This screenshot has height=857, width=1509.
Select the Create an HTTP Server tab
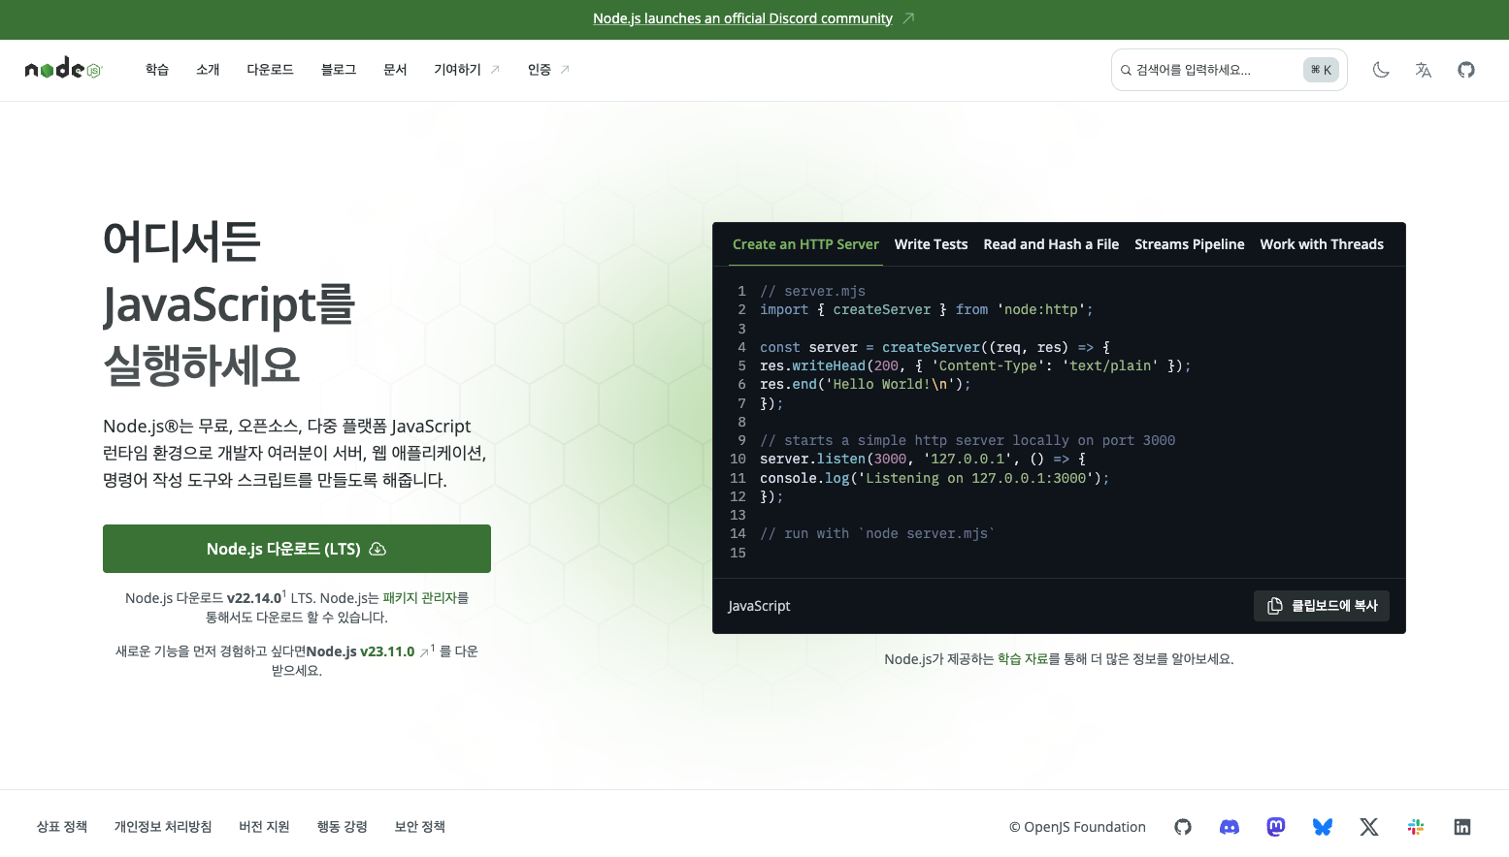805,244
